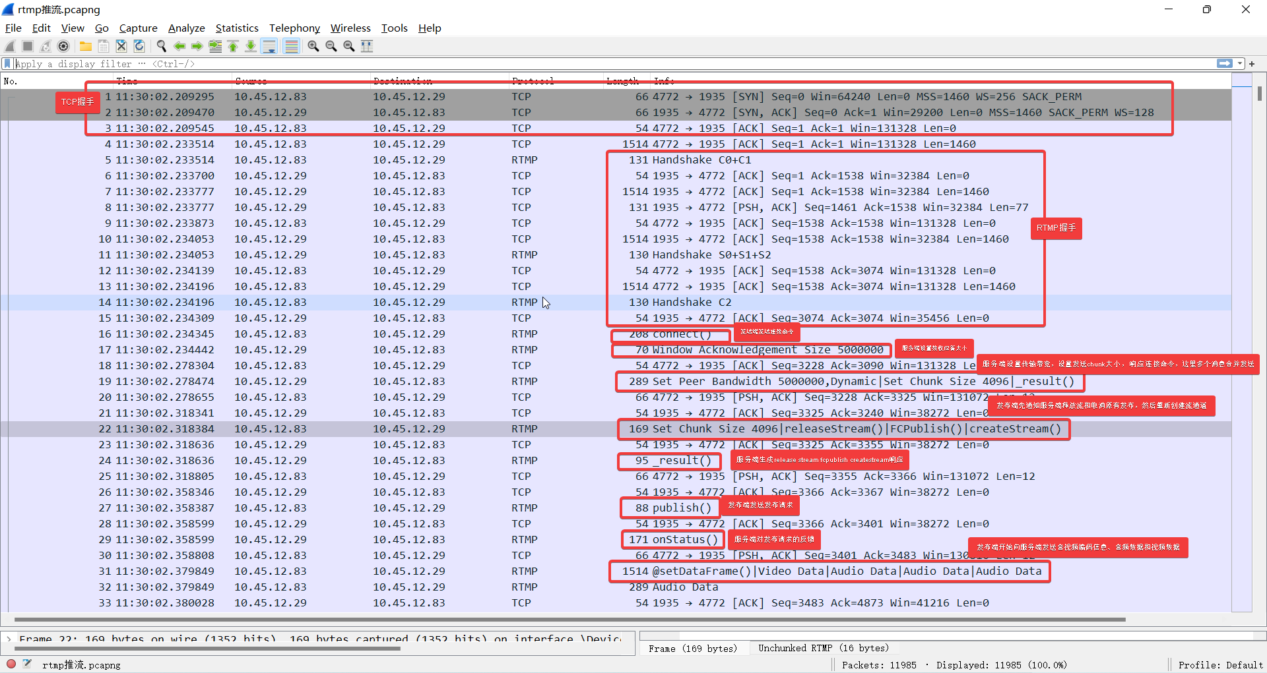Open a capture file with the folder icon
The width and height of the screenshot is (1267, 673).
(x=86, y=46)
